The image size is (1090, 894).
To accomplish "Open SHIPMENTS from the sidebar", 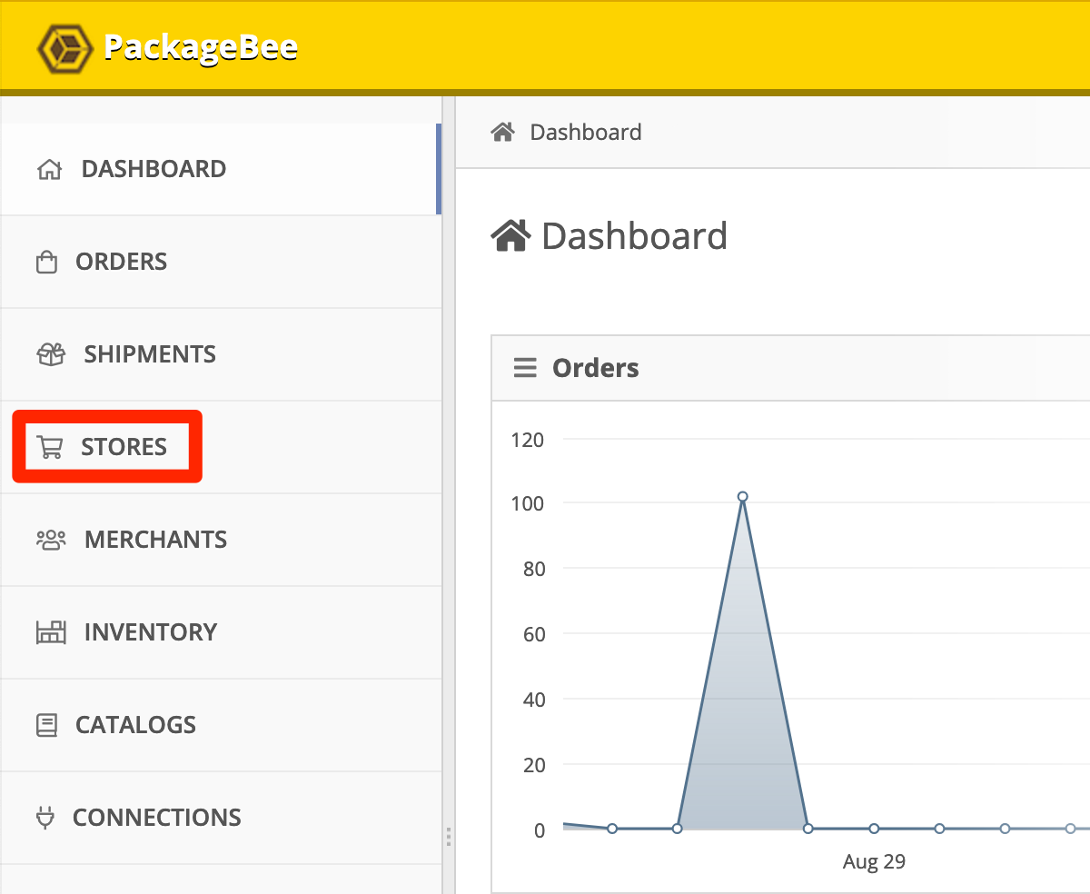I will (x=221, y=354).
